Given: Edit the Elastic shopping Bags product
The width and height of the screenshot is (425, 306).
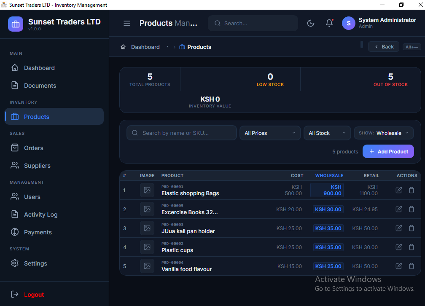Looking at the screenshot, I should pos(399,190).
